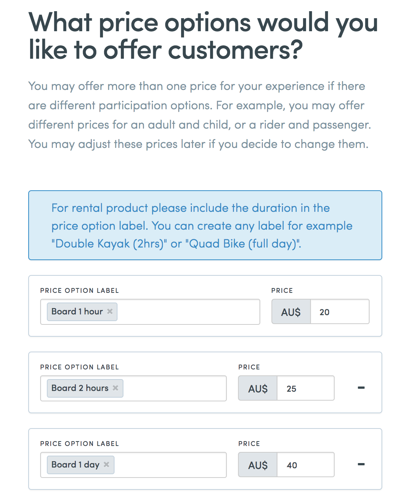Click the AU$ prefix beside price 40
This screenshot has height=498, width=412.
(x=258, y=465)
